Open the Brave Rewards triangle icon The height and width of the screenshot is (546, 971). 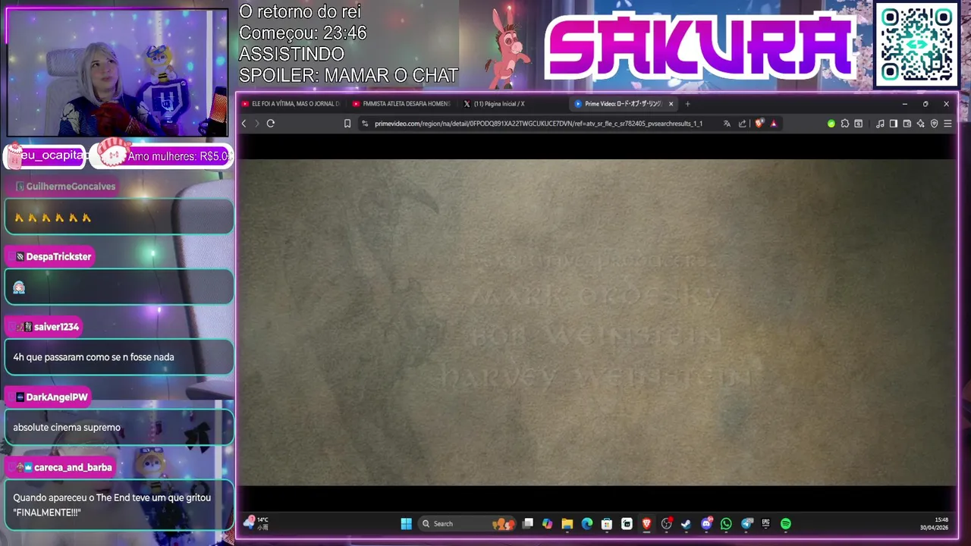pos(774,124)
